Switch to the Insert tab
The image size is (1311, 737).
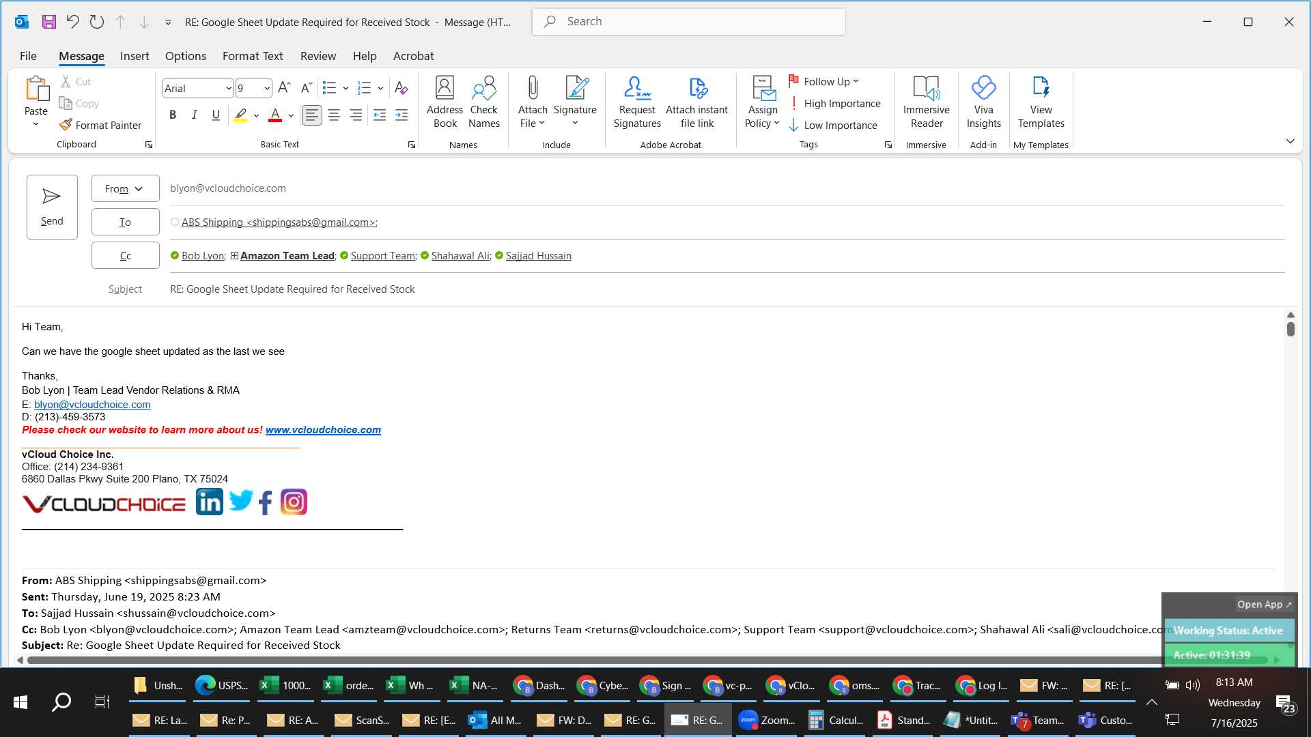135,56
